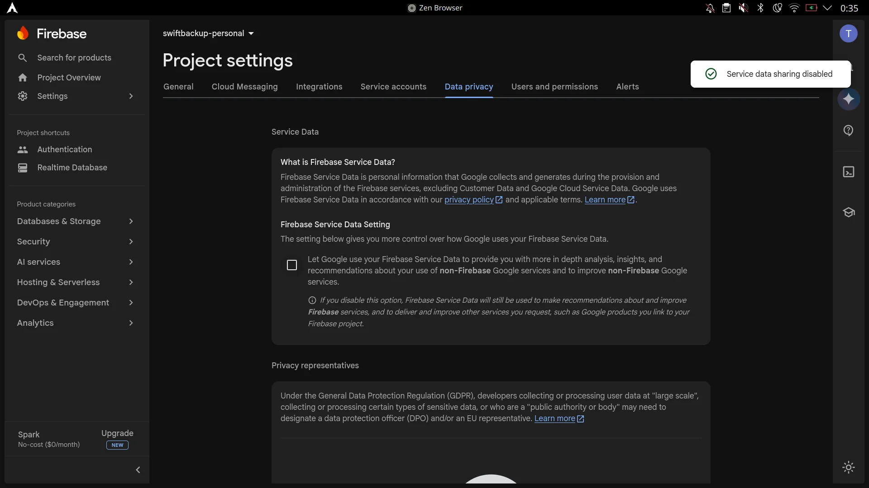Click the Bluetooth icon in system tray
Viewport: 869px width, 488px height.
click(760, 8)
